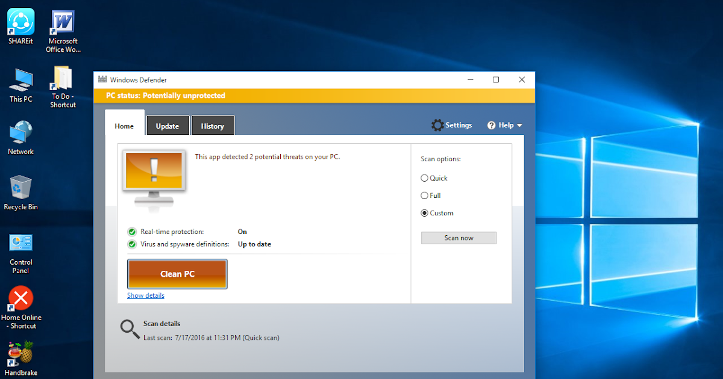Select the Quick scan option
The width and height of the screenshot is (723, 379).
pyautogui.click(x=434, y=178)
